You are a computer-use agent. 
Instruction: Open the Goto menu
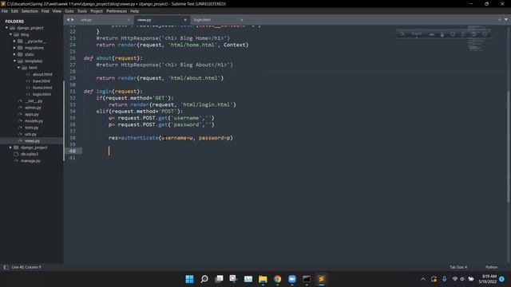[x=69, y=11]
